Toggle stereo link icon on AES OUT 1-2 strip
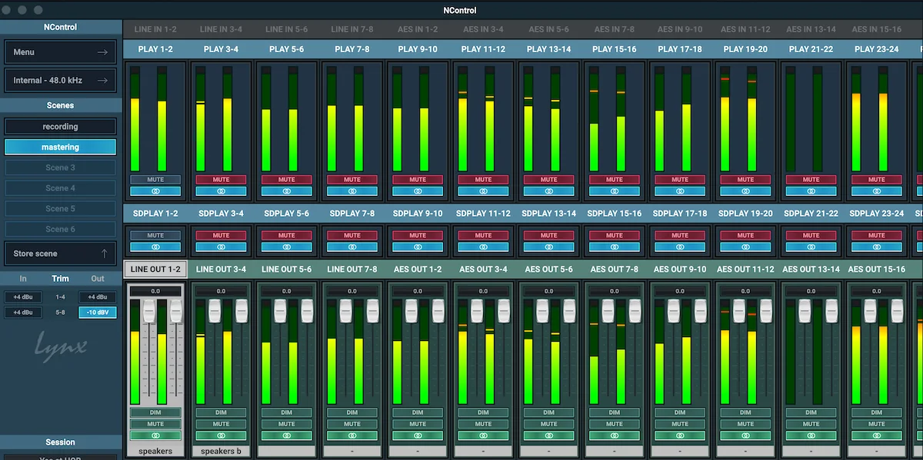 coord(418,435)
